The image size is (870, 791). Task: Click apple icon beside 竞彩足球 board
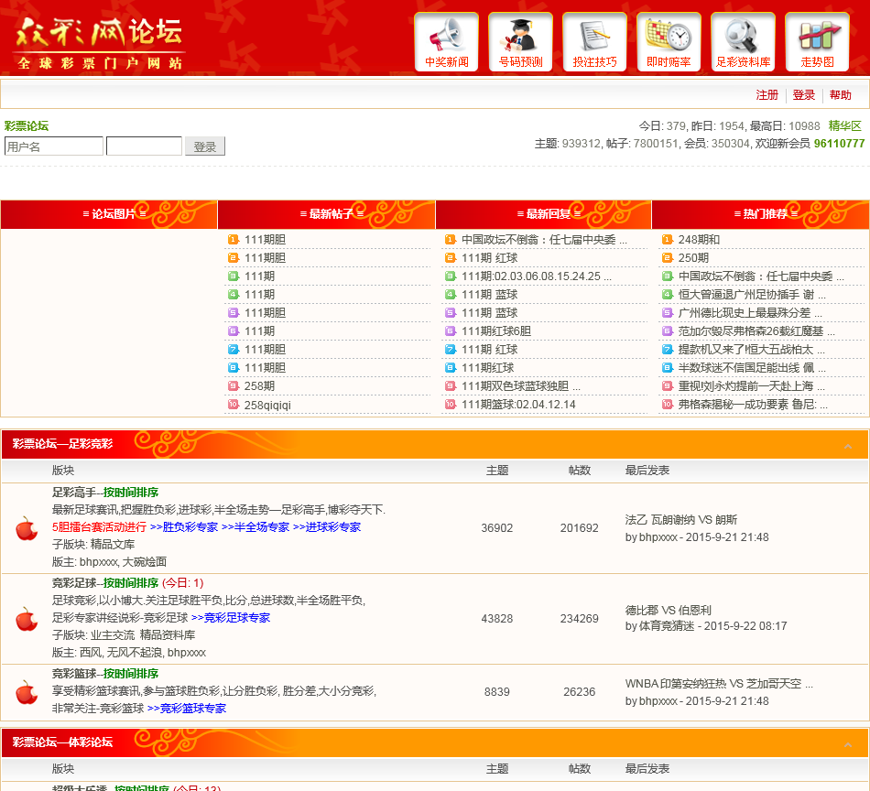[x=26, y=619]
